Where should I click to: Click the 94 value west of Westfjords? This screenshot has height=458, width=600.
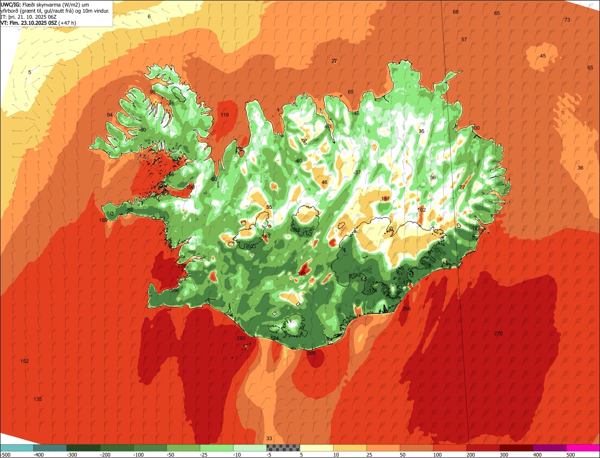[110, 115]
